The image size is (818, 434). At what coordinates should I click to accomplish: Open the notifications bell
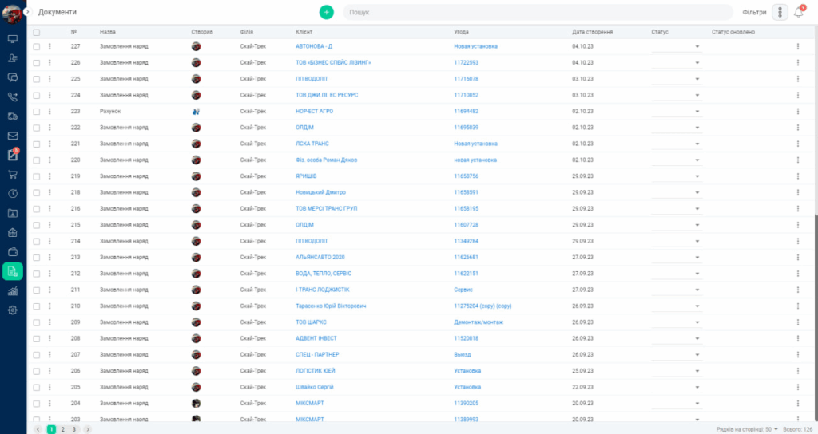798,12
